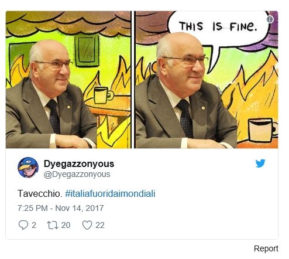Click the coffee mug in right panel
Viewport: 289px width, 259px height.
pyautogui.click(x=262, y=129)
